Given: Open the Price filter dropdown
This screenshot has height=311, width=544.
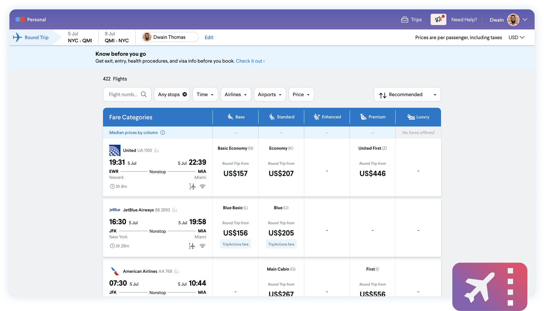Looking at the screenshot, I should [301, 94].
